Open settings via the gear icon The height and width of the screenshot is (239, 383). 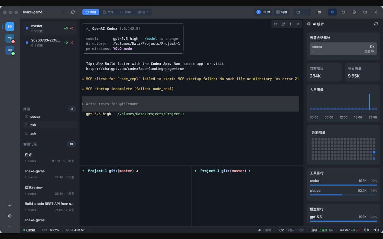[x=10, y=216]
